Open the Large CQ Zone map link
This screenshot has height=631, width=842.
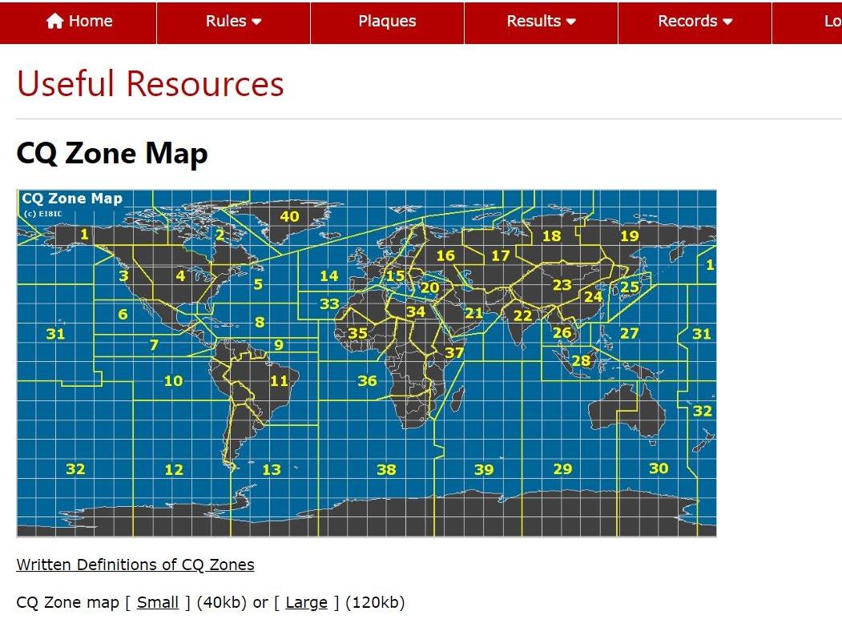tap(306, 602)
